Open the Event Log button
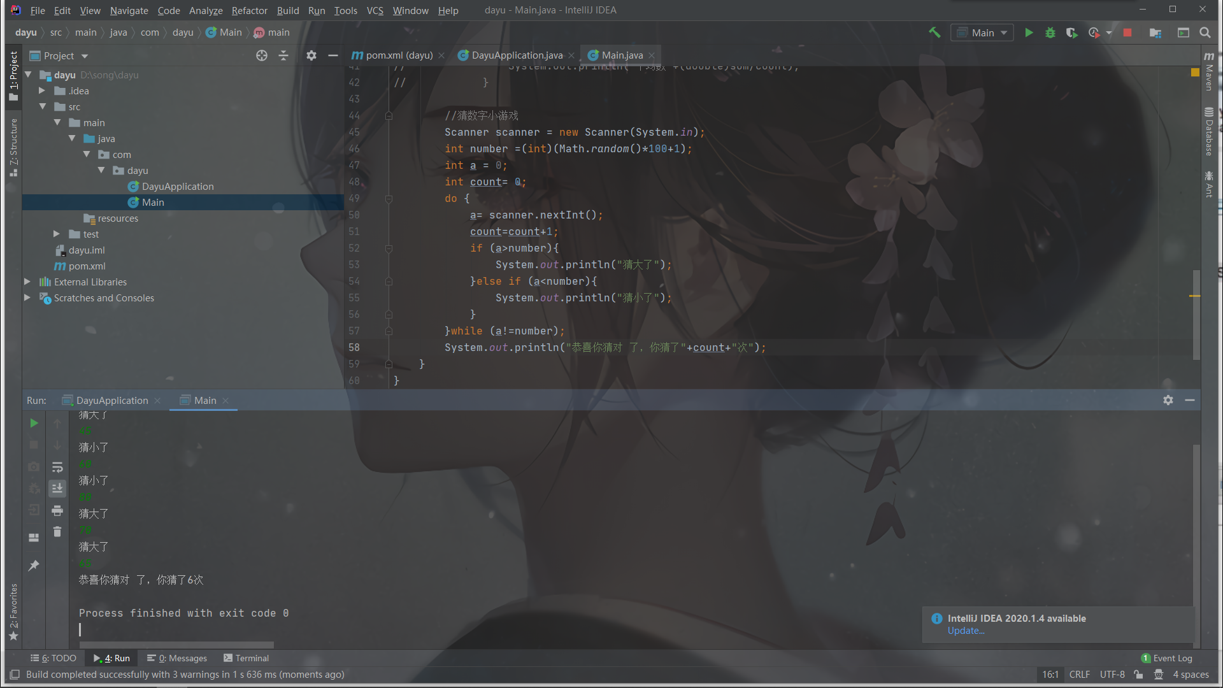Viewport: 1223px width, 688px height. coord(1166,658)
